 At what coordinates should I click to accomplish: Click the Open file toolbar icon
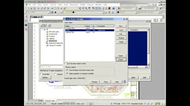pos(31,8)
